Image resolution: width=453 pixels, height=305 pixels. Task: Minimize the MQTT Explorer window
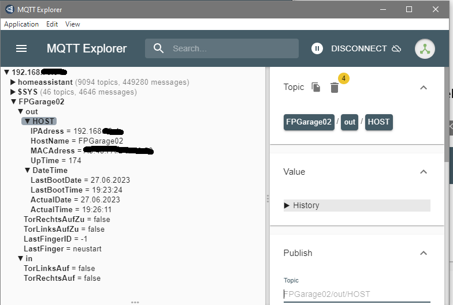(x=383, y=9)
